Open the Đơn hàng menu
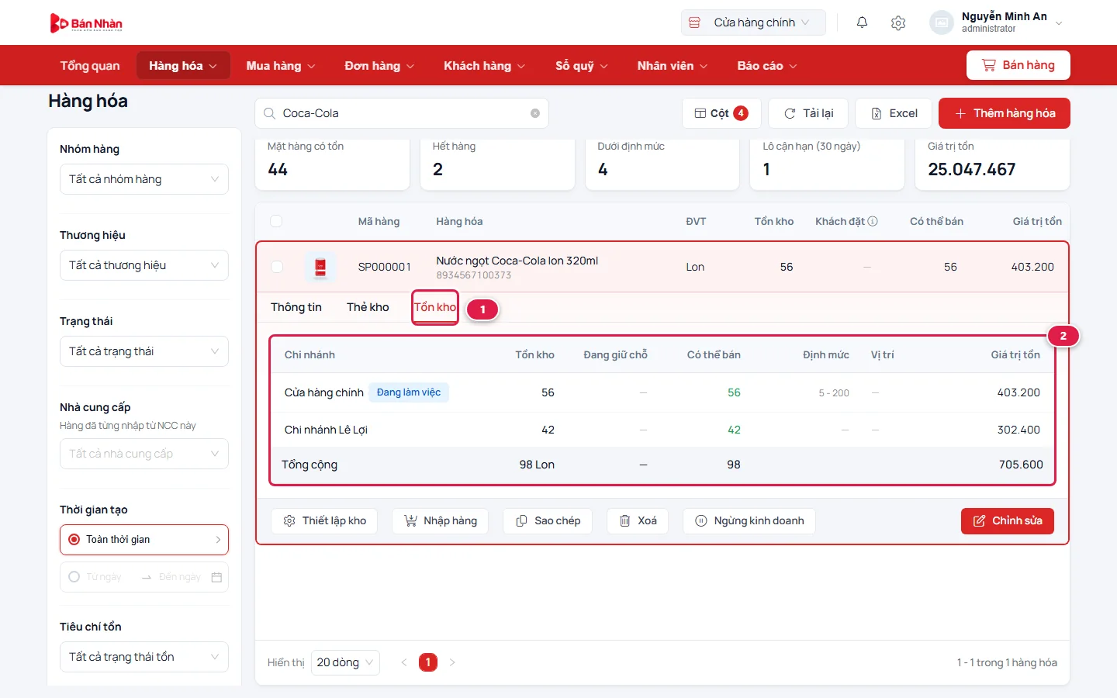Image resolution: width=1117 pixels, height=698 pixels. 379,66
